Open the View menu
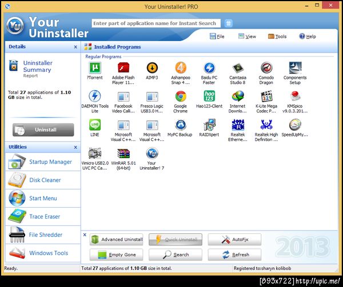Image resolution: width=343 pixels, height=287 pixels. tap(247, 37)
